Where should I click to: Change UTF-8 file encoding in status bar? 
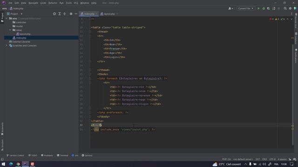tap(272, 159)
